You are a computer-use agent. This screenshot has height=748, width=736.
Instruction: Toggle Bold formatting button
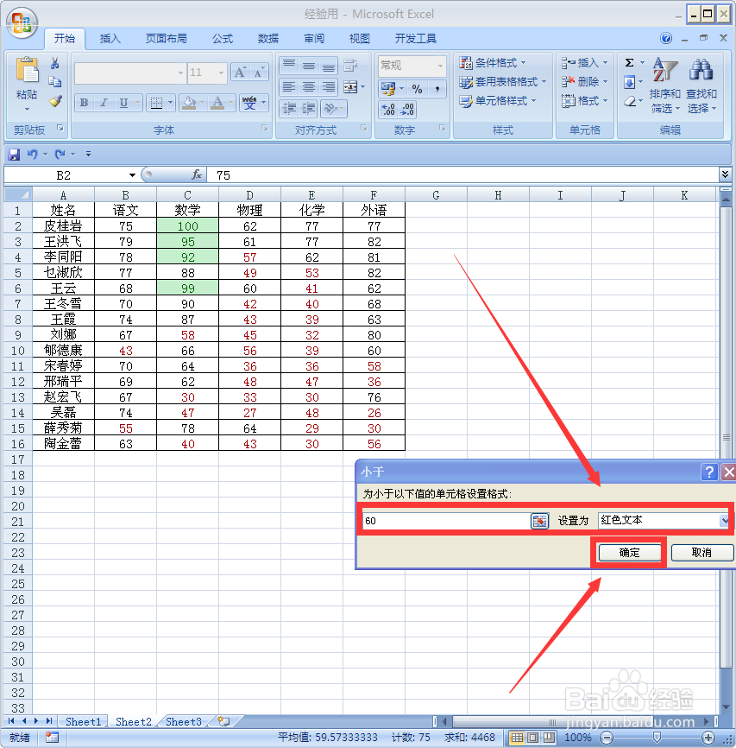pos(85,103)
